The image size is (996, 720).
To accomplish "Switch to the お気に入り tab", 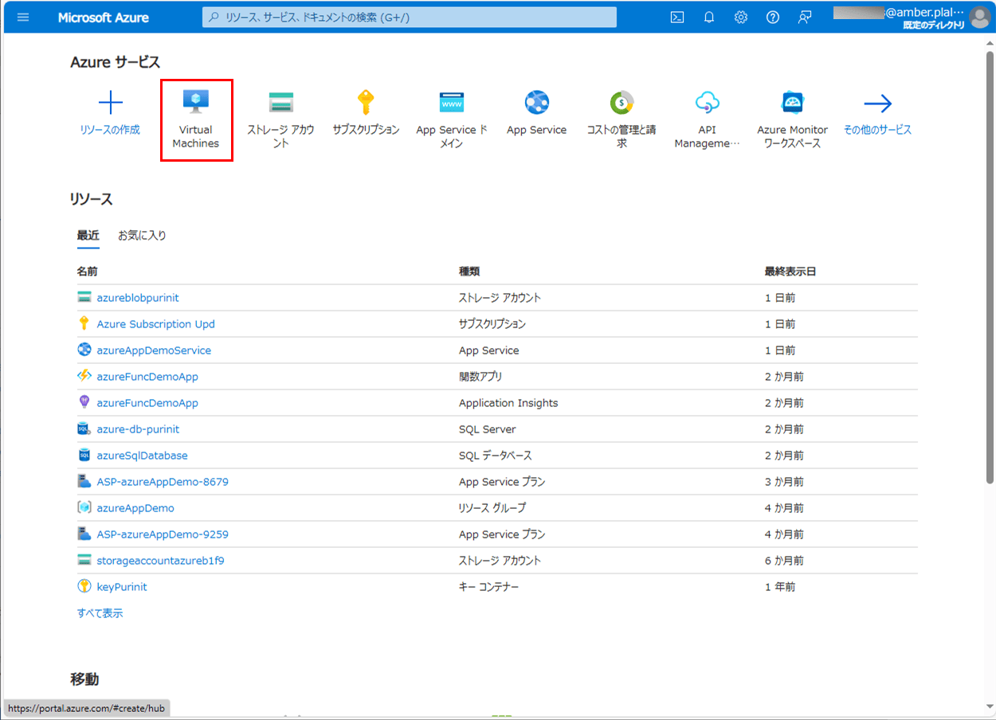I will (143, 236).
